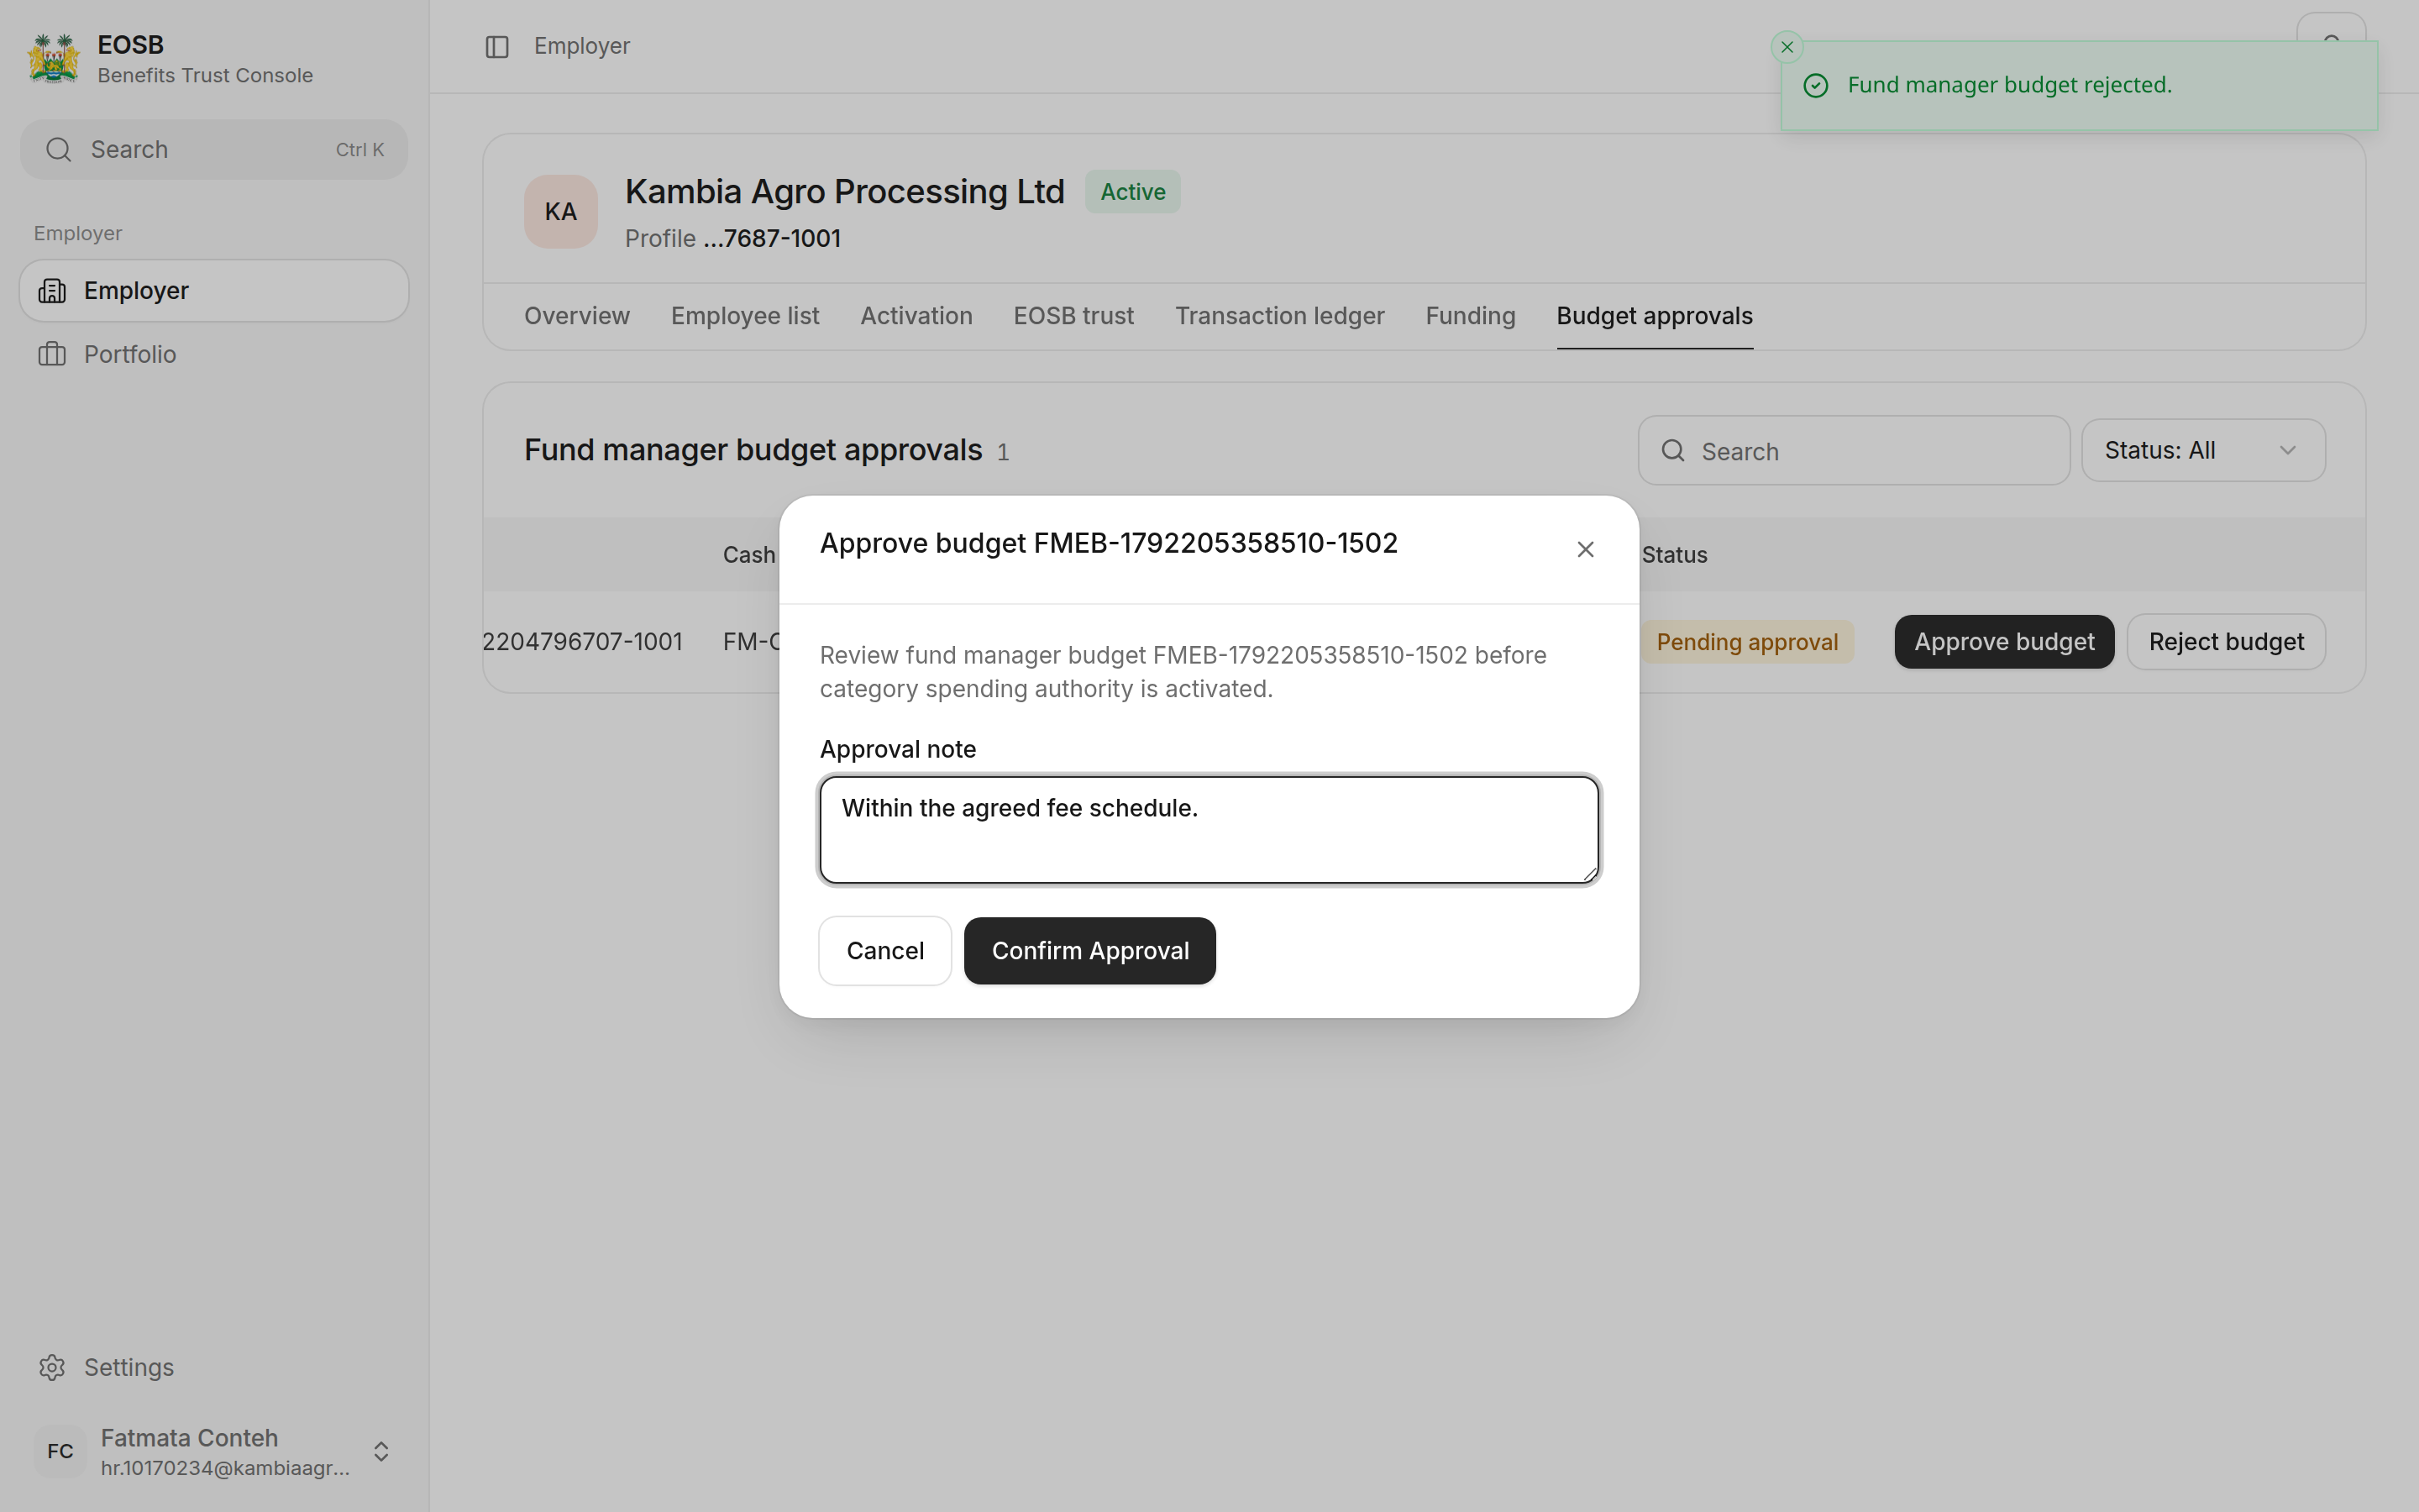Cancel the approve budget dialog
2419x1512 pixels.
[x=884, y=951]
